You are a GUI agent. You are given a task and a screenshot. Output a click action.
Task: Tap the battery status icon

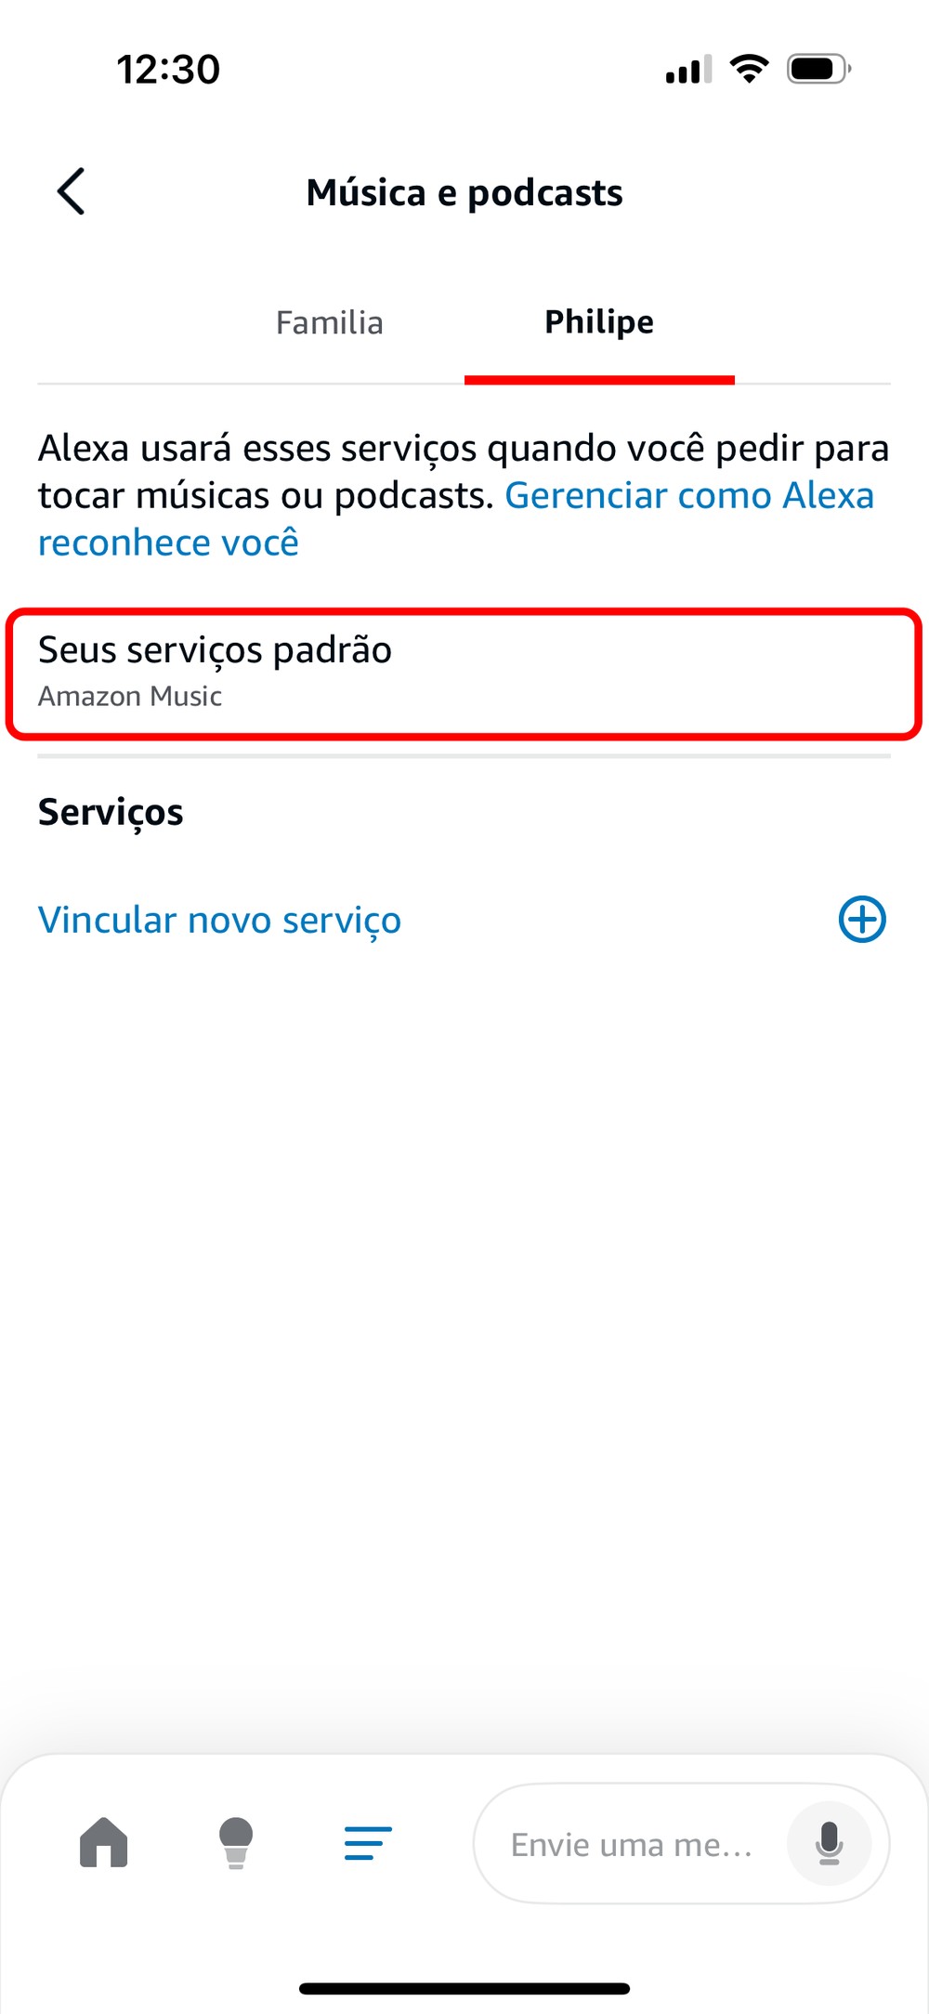click(x=818, y=69)
